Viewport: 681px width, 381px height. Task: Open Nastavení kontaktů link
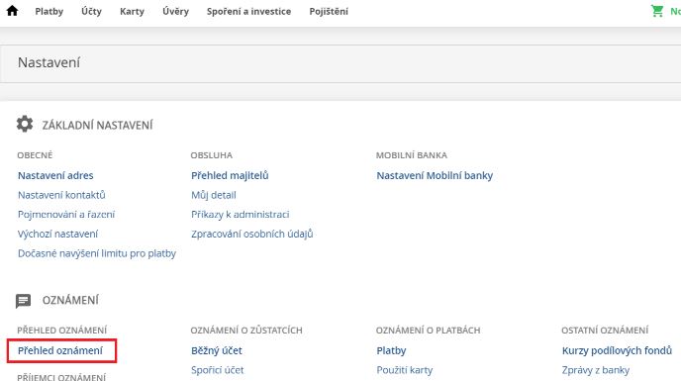tap(61, 195)
